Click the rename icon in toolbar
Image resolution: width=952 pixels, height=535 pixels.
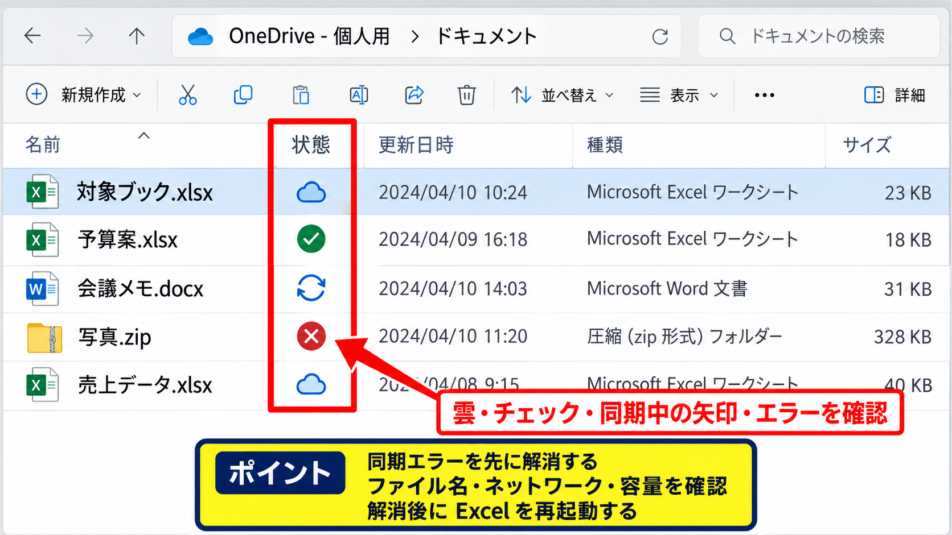tap(359, 95)
